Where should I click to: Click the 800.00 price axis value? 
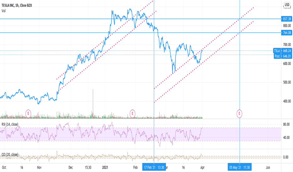click(287, 25)
